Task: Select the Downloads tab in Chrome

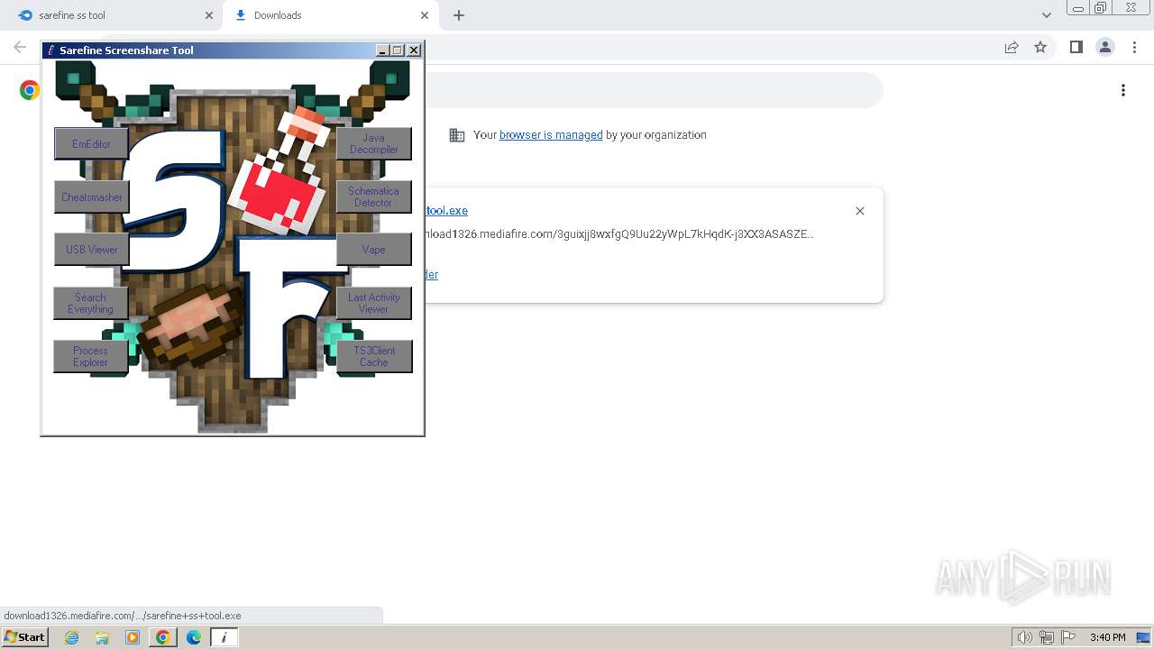Action: coord(330,15)
